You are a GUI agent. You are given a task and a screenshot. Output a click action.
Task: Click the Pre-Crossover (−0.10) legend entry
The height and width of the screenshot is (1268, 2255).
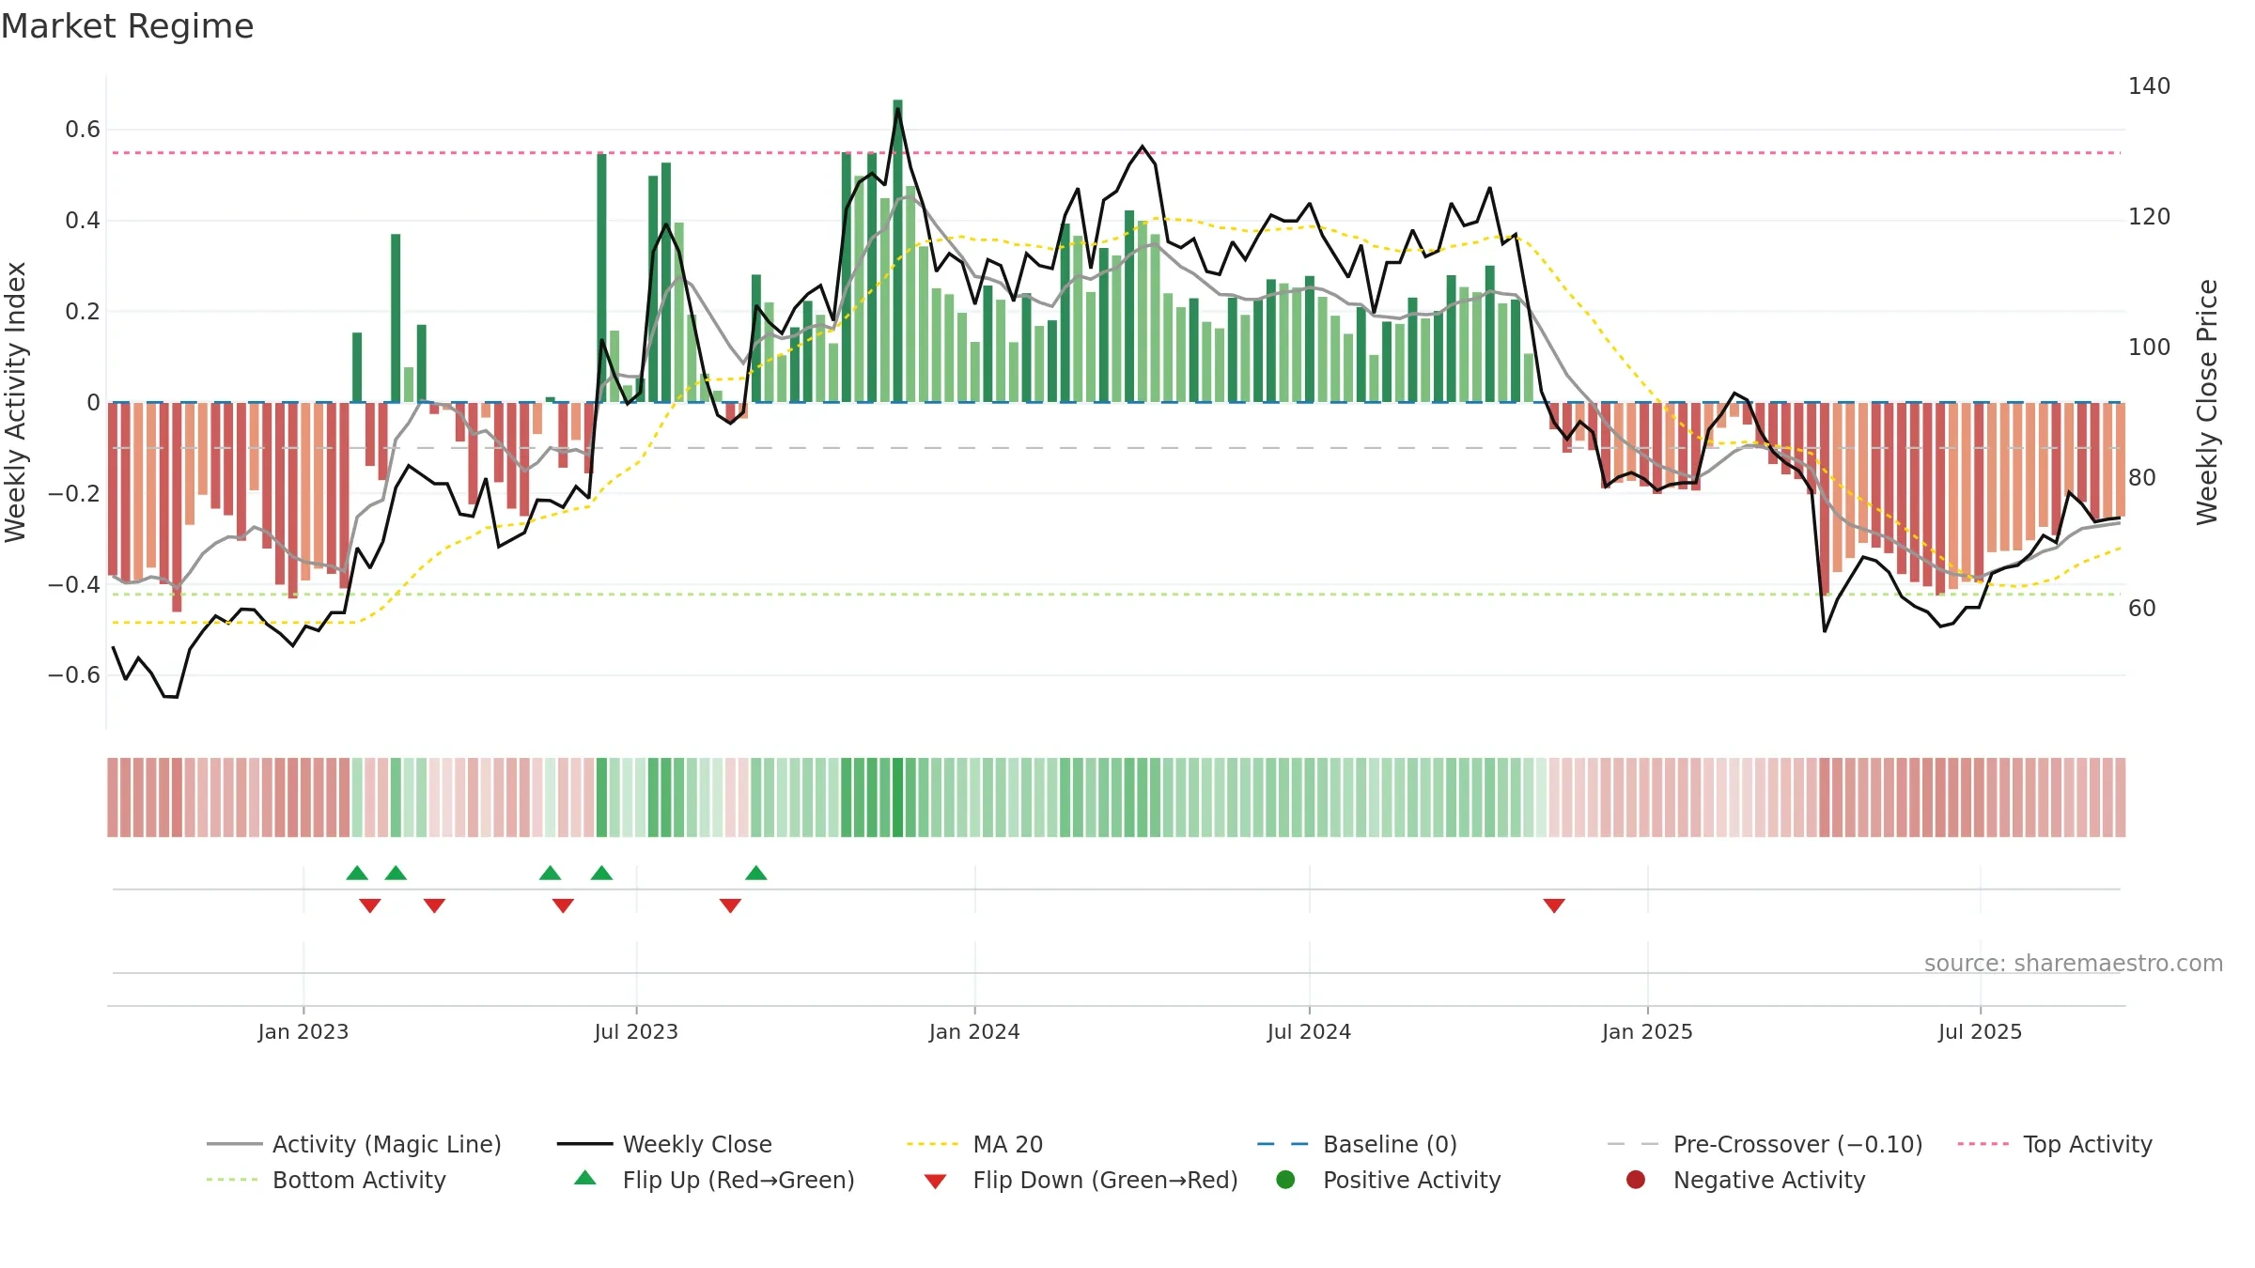1765,1144
